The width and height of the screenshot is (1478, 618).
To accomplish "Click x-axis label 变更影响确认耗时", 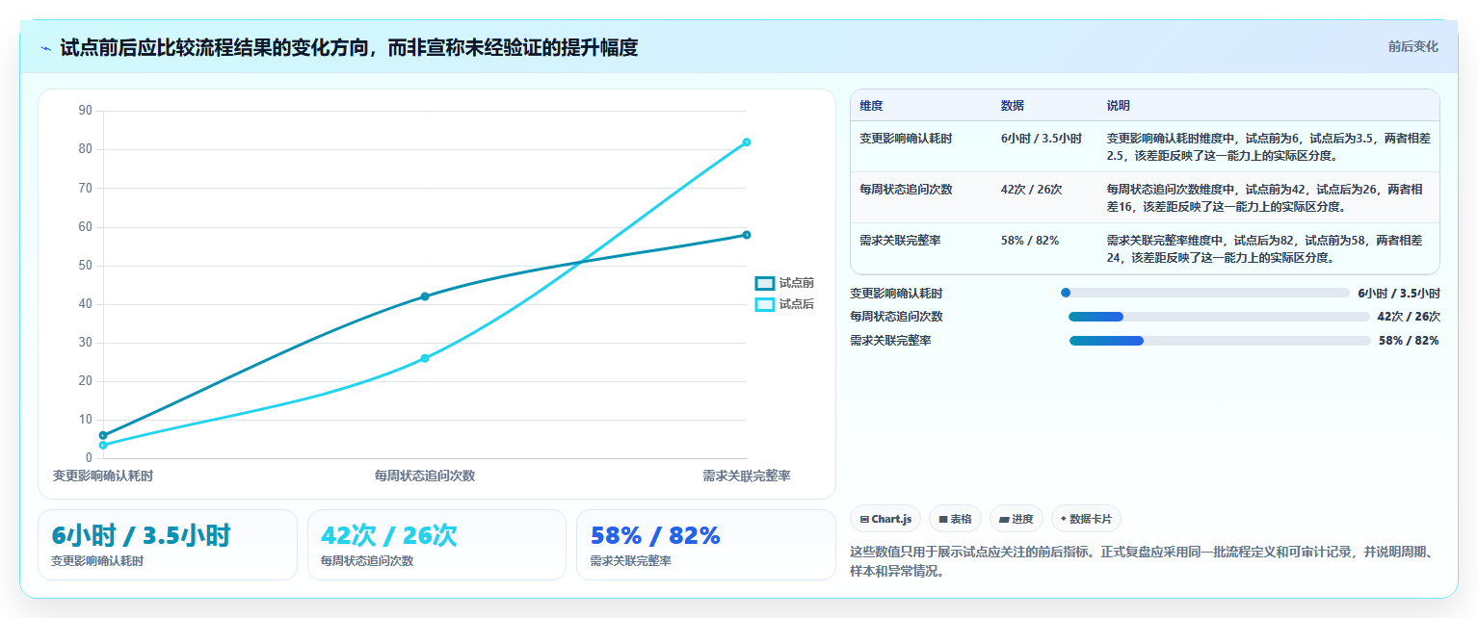I will click(x=102, y=476).
